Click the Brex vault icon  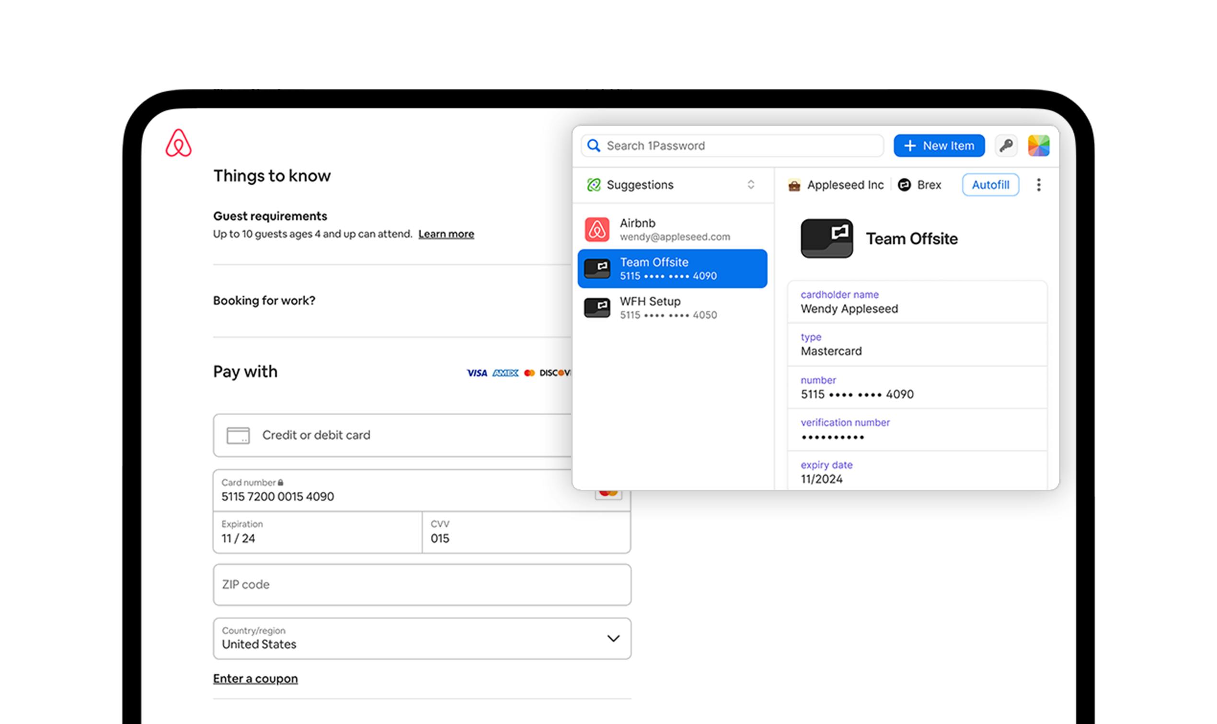pos(904,185)
